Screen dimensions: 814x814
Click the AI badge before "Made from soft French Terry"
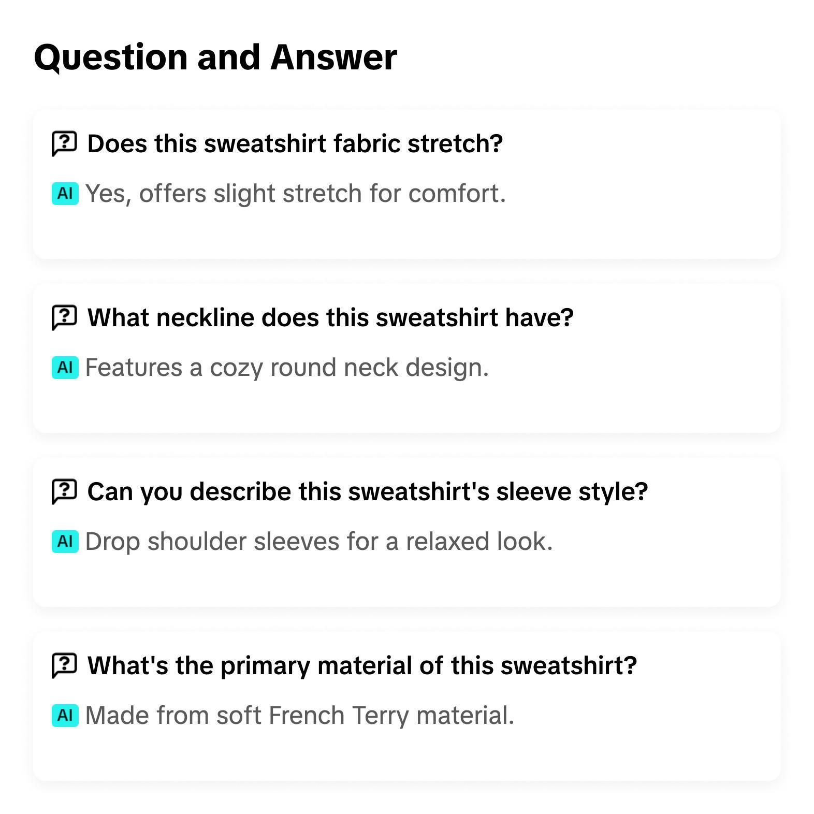[65, 716]
